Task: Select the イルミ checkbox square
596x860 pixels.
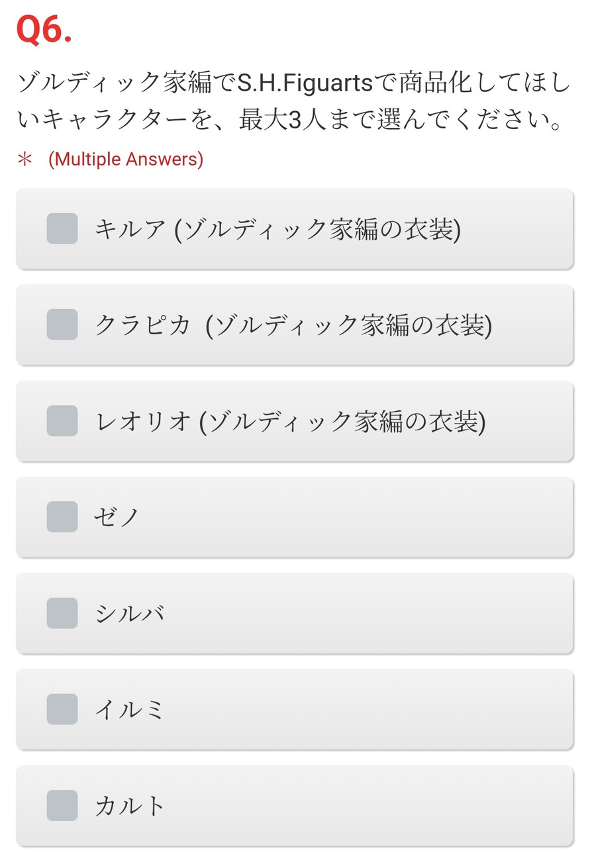Action: pyautogui.click(x=62, y=709)
